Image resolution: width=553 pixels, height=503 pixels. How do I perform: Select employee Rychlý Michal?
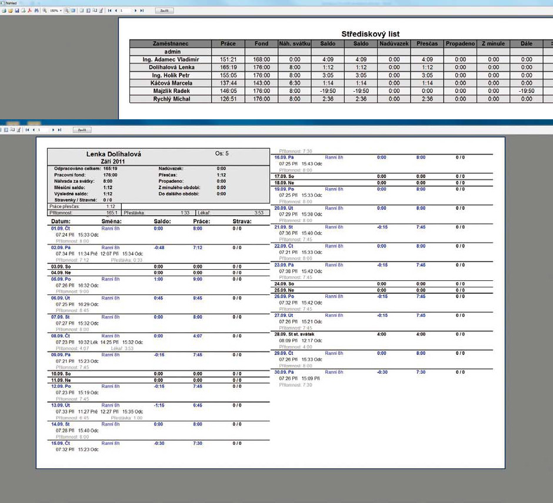[171, 99]
